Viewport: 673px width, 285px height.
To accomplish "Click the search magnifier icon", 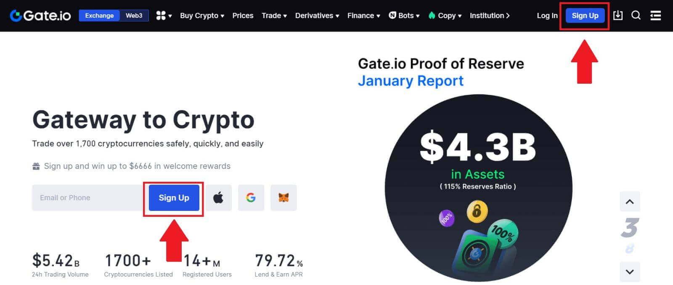I will (x=636, y=15).
